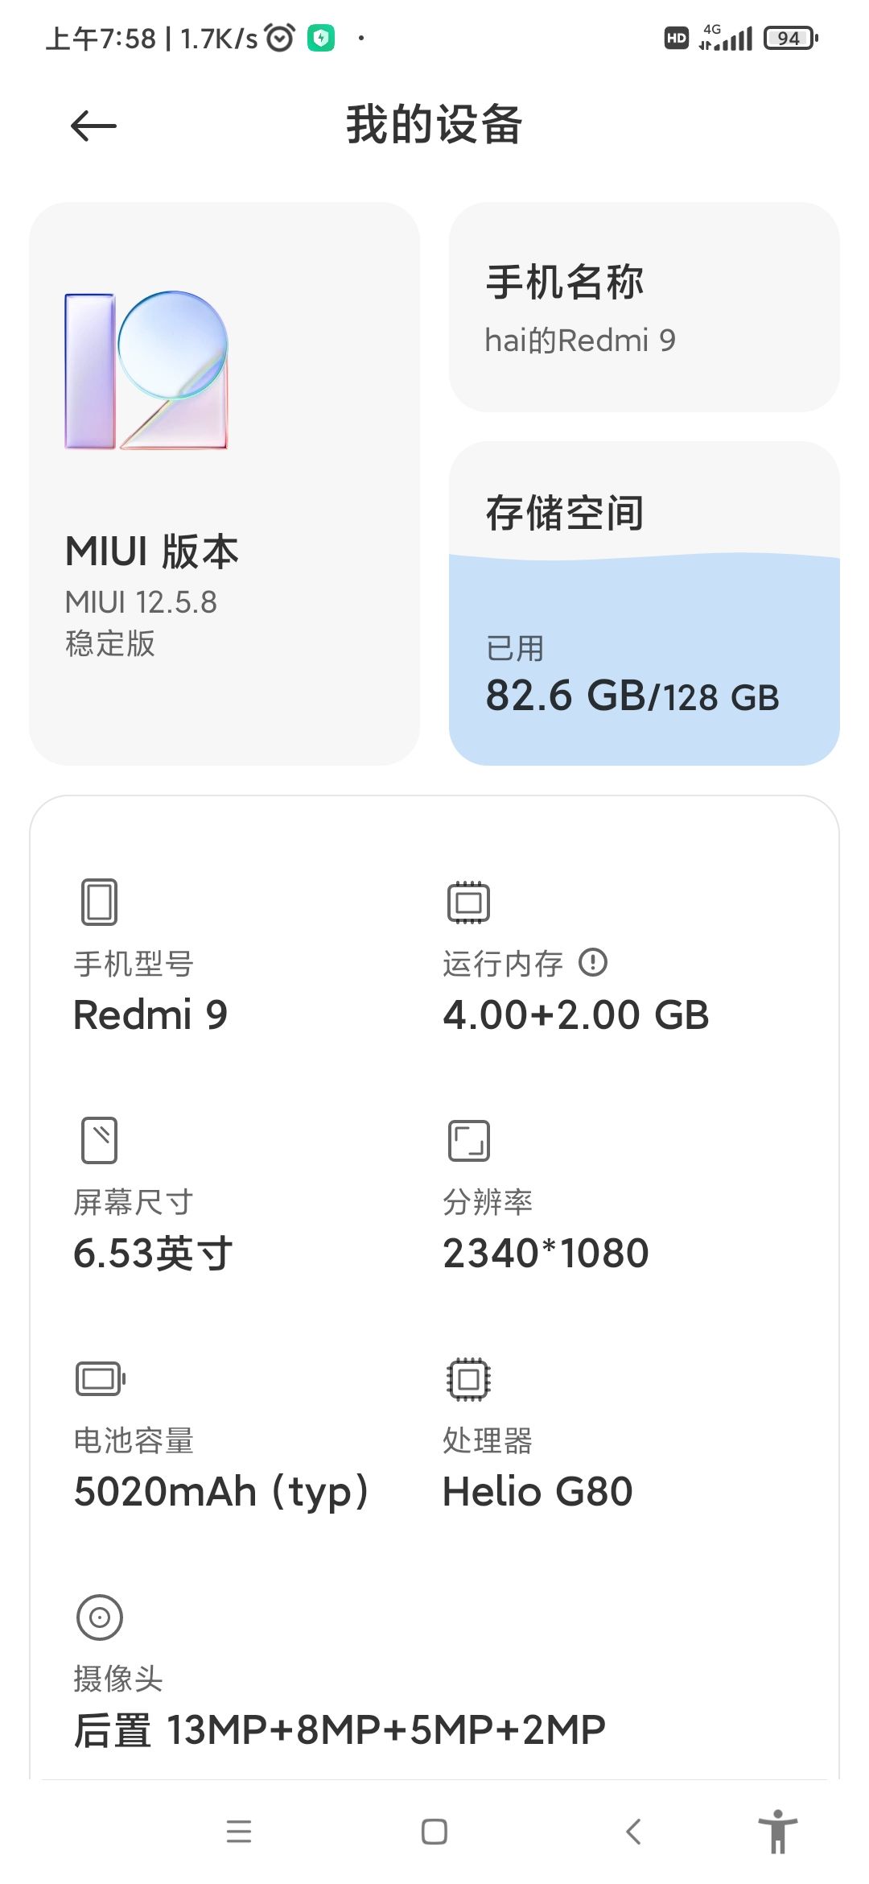Open the 存储空间 storage usage card
This screenshot has width=869, height=1884.
(645, 603)
